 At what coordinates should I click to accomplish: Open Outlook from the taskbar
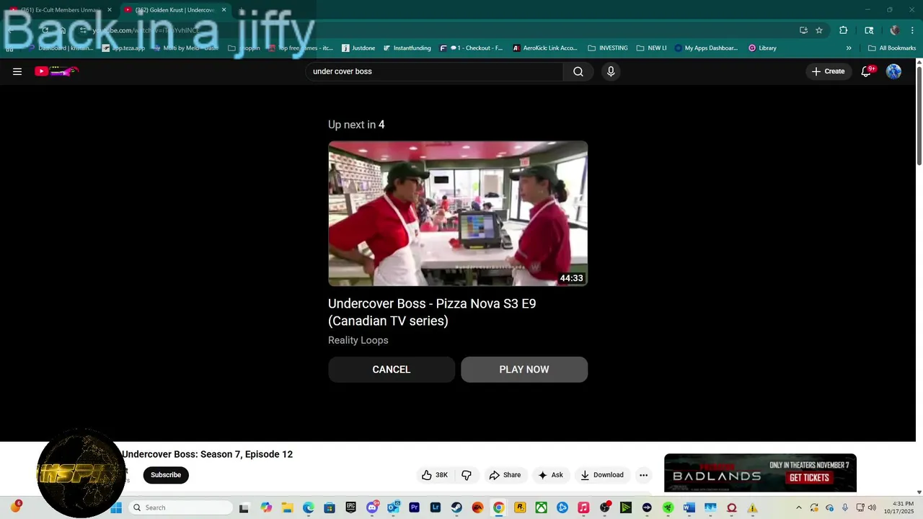click(393, 507)
